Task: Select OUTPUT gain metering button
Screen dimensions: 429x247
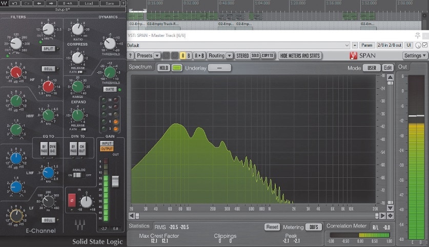Action: [107, 149]
